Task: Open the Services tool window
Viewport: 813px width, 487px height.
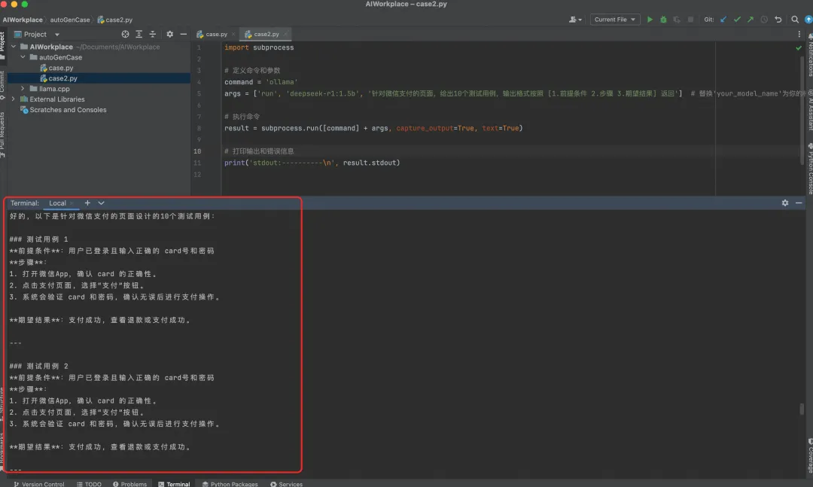Action: [286, 484]
